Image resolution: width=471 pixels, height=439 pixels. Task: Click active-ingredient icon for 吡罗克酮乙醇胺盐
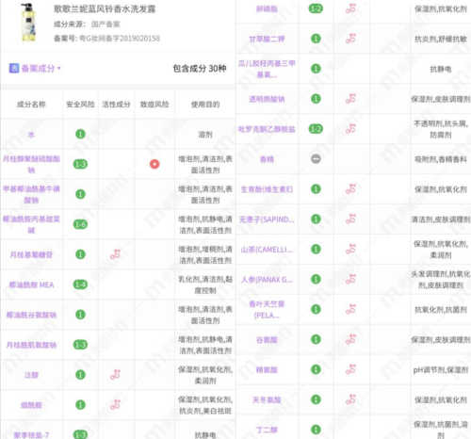pos(350,129)
